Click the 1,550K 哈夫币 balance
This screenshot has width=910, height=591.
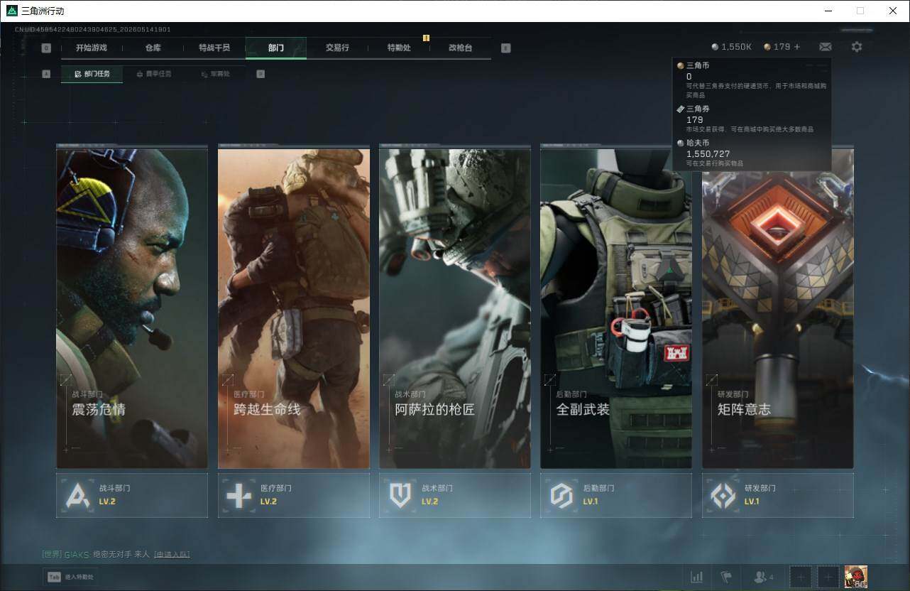click(x=731, y=47)
